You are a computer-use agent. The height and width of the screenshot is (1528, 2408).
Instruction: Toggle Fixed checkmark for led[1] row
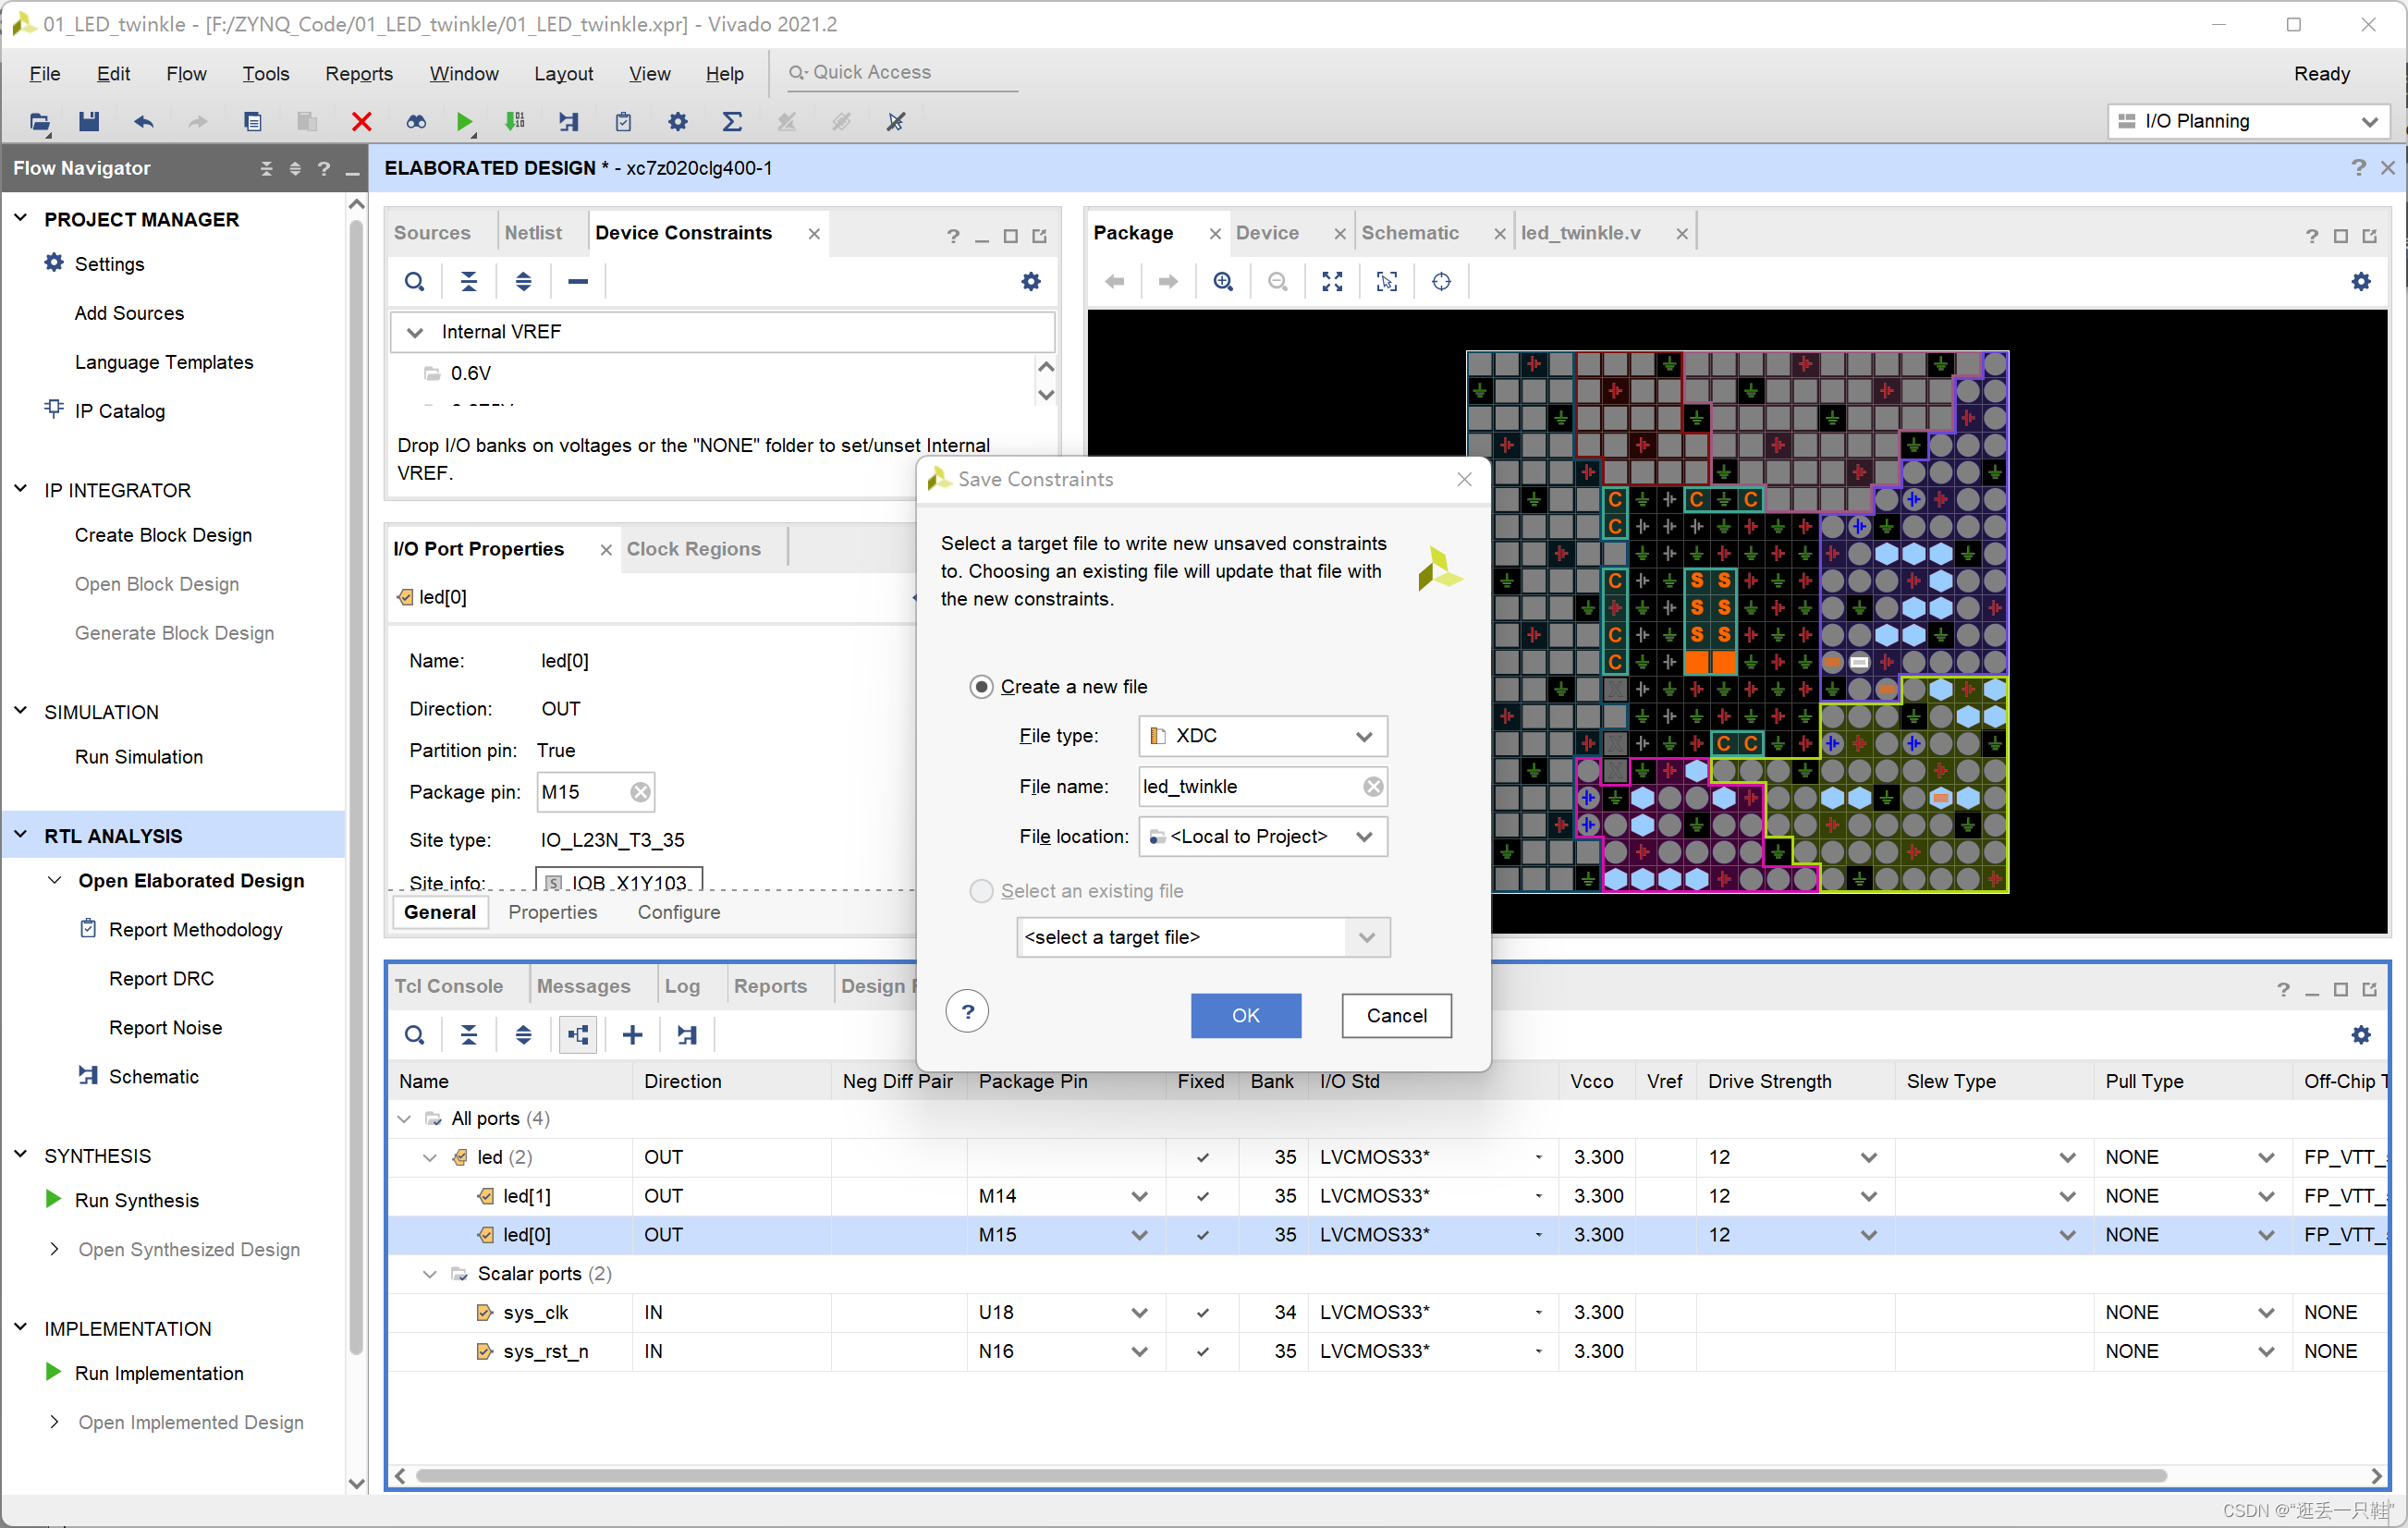coord(1202,1197)
